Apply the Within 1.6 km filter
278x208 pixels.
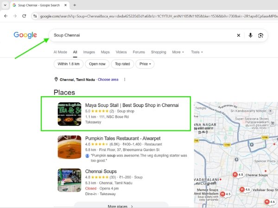click(69, 64)
